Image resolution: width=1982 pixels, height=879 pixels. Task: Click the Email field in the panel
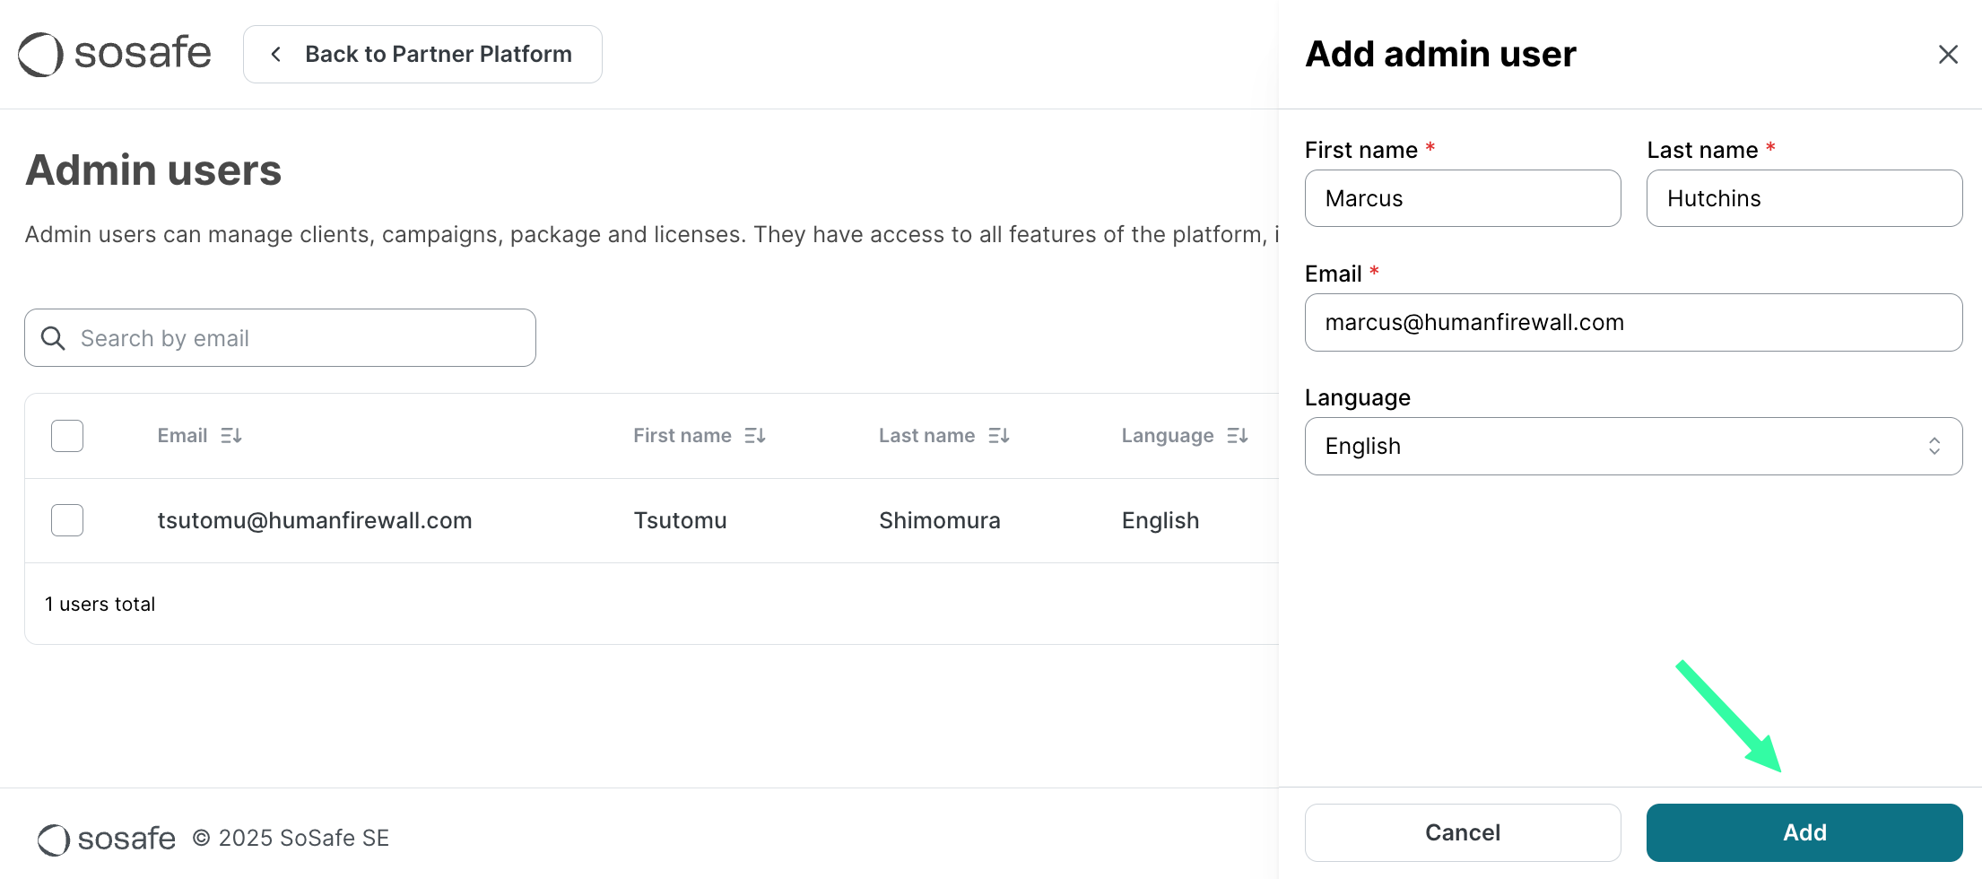coord(1632,322)
